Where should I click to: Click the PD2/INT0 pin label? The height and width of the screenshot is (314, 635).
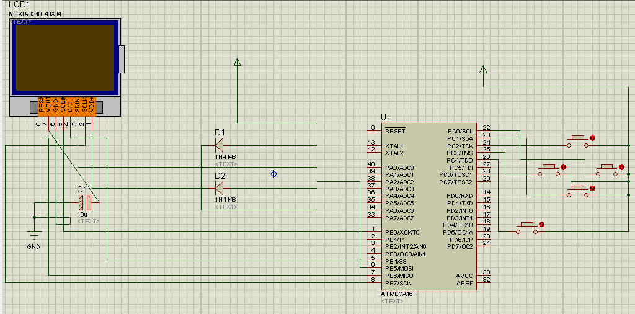tap(460, 211)
